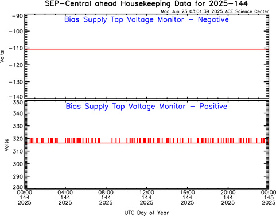Click the red line at -110 volts
The image size is (276, 216).
point(147,49)
